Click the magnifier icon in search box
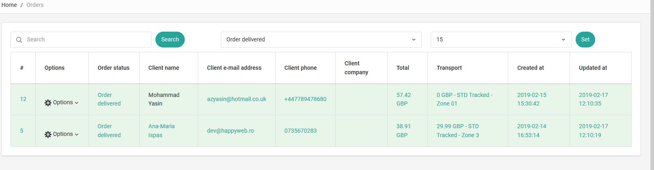This screenshot has width=654, height=170. click(19, 40)
